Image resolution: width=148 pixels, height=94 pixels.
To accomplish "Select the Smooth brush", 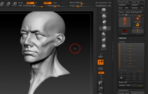I will click(104, 47).
